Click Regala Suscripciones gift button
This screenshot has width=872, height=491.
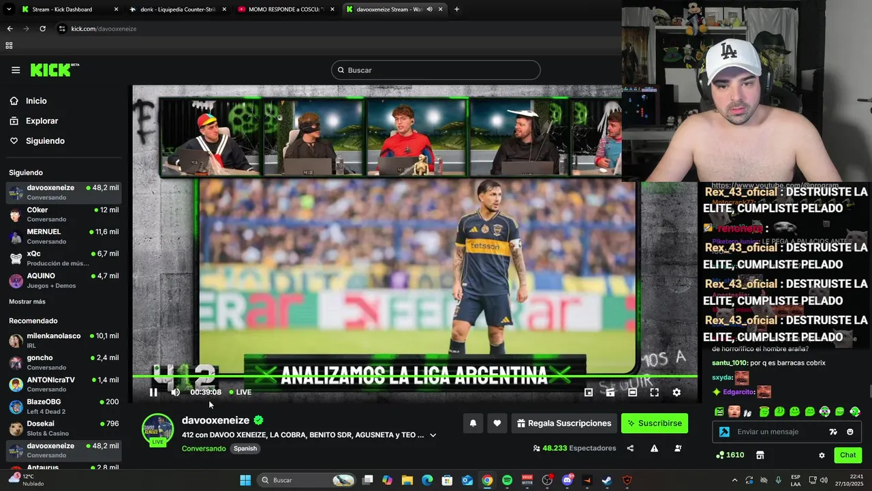564,423
